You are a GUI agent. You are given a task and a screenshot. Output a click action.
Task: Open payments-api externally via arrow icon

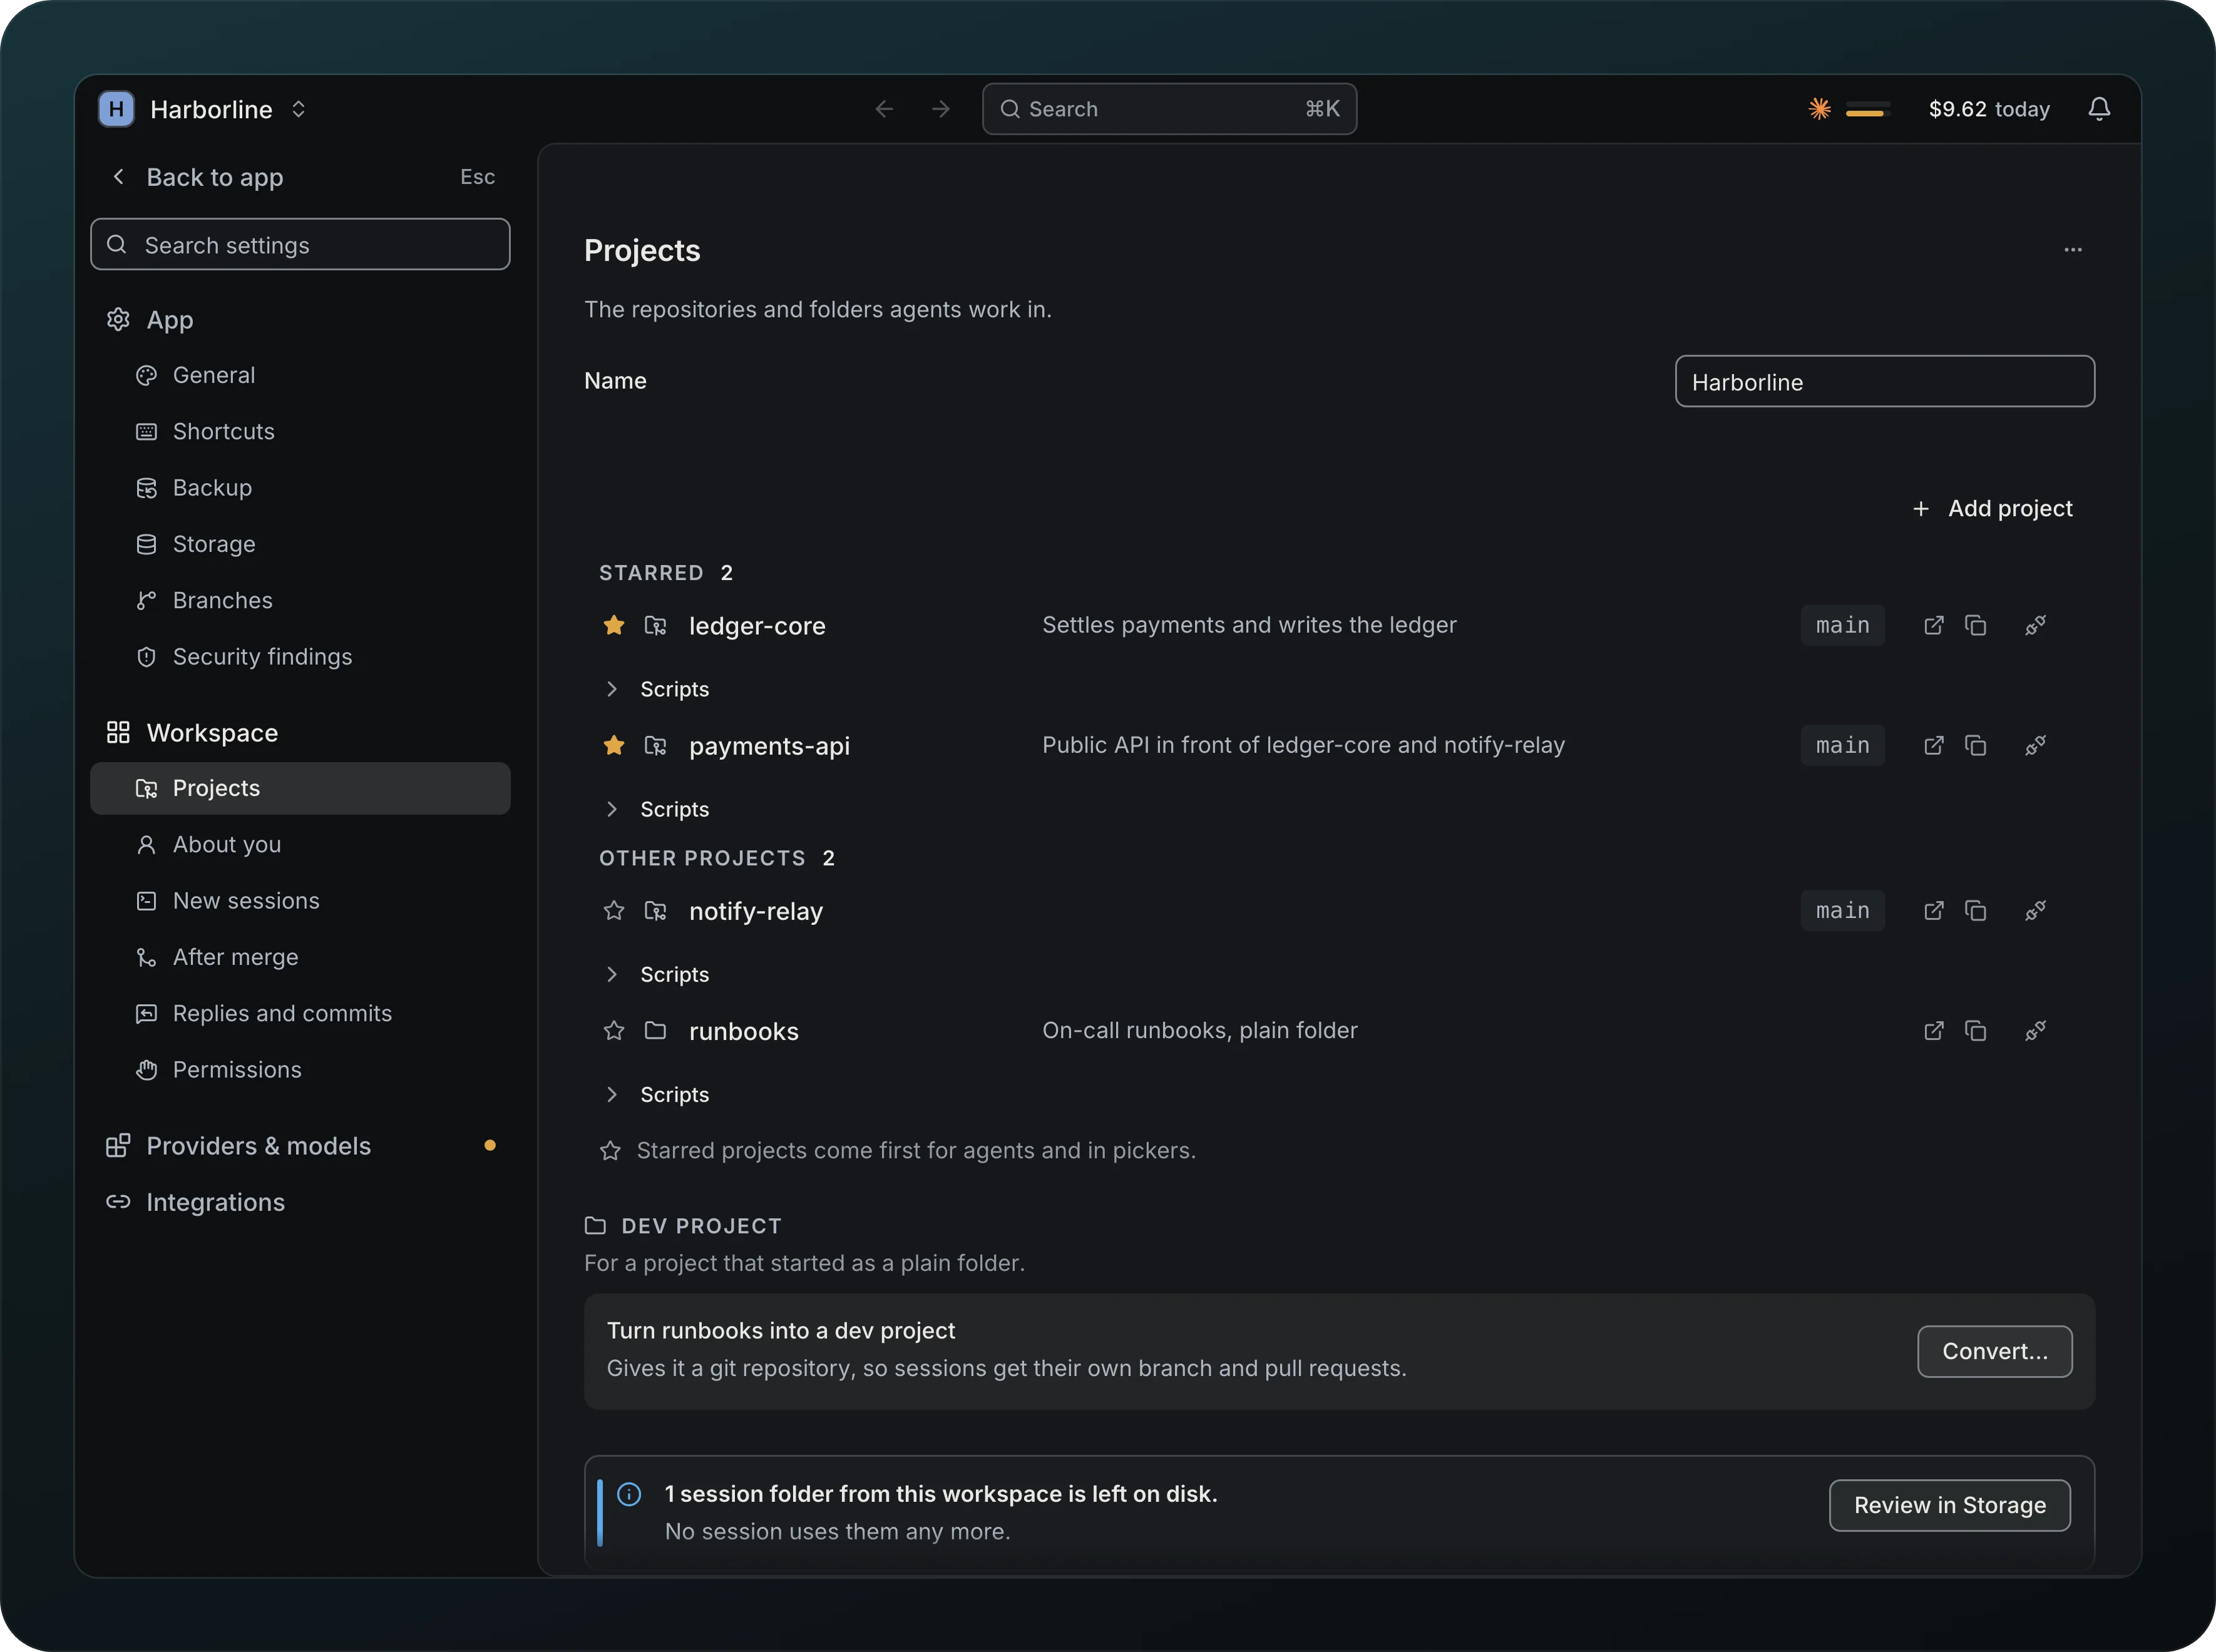(1934, 745)
